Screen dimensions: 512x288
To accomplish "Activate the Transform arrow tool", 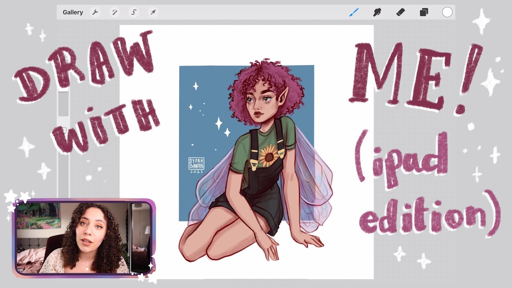I will click(153, 12).
